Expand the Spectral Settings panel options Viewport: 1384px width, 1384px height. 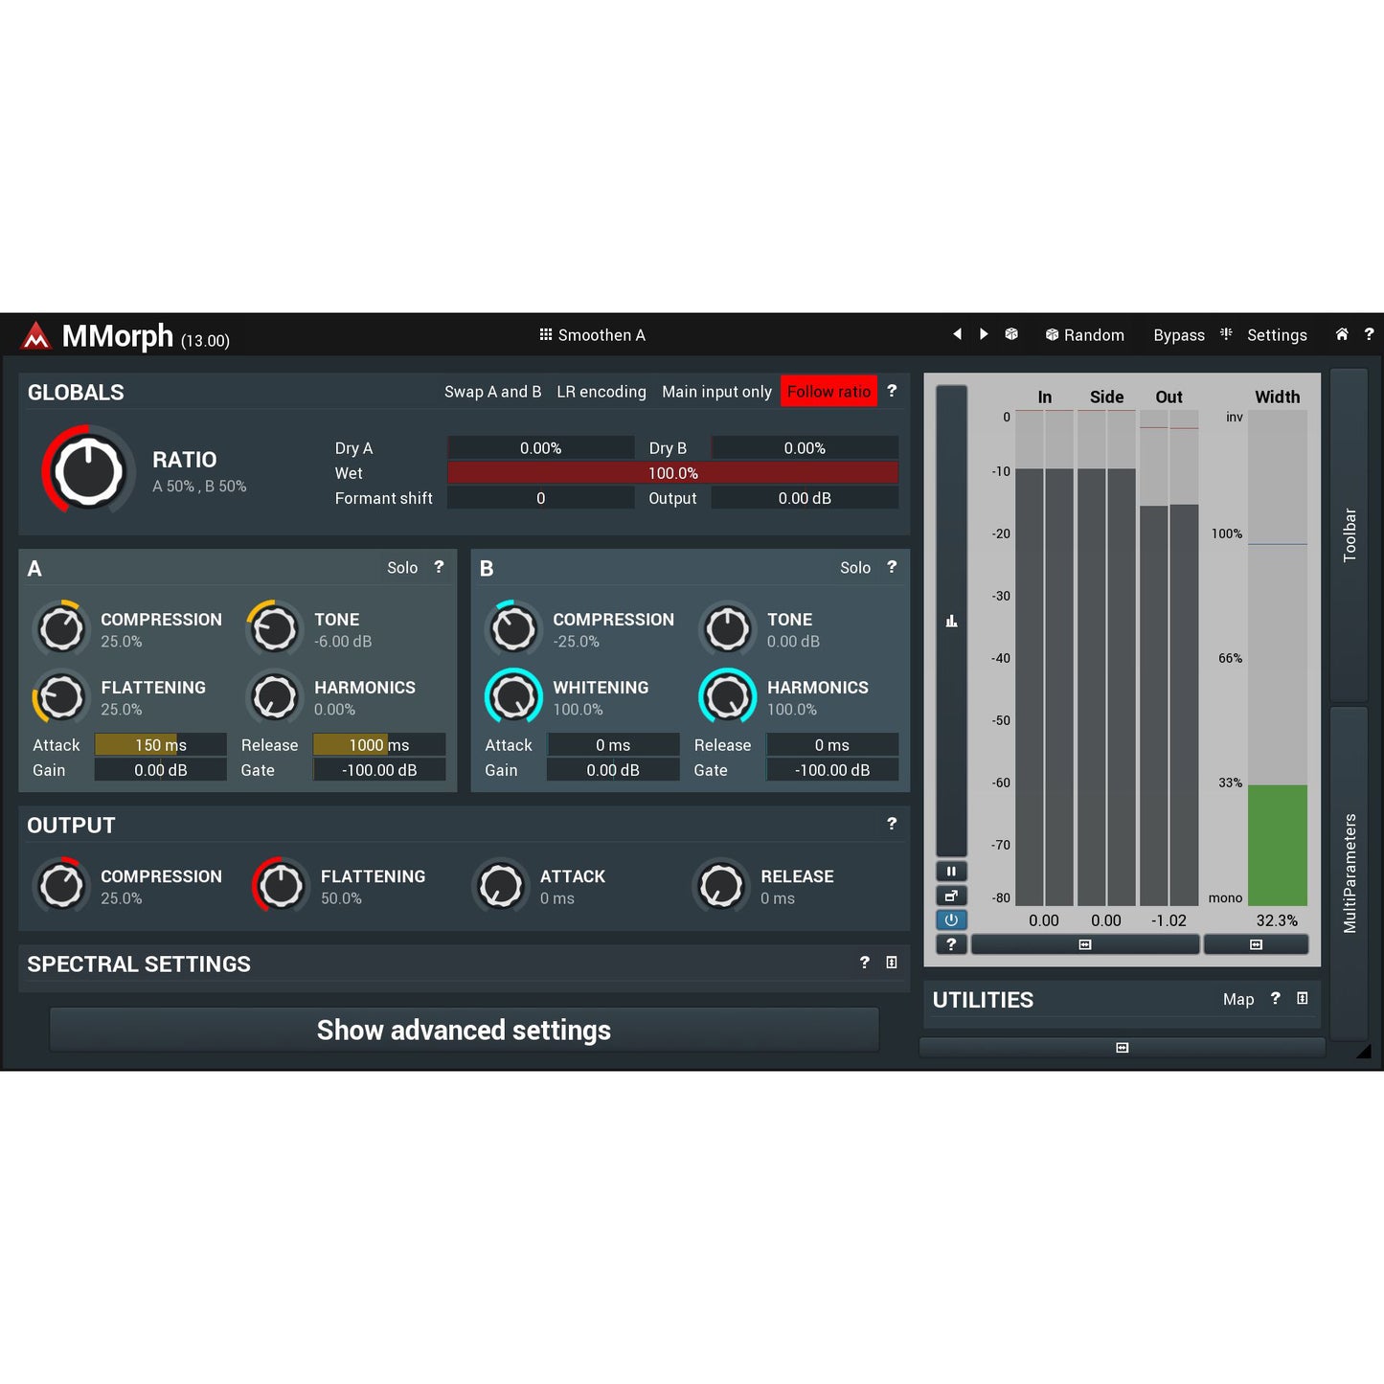click(x=892, y=963)
